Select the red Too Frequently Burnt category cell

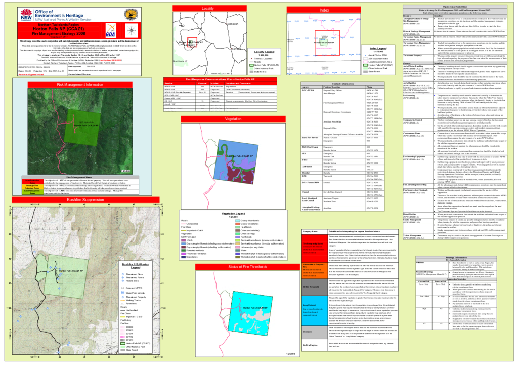pyautogui.click(x=315, y=248)
